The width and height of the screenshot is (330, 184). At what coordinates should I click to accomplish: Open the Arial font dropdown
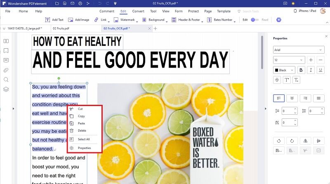click(299, 50)
